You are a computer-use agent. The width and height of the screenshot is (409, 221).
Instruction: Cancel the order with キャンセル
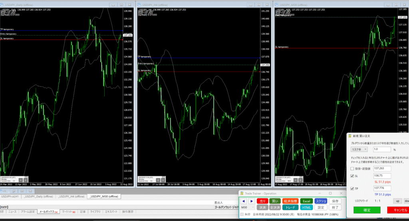(x=398, y=210)
